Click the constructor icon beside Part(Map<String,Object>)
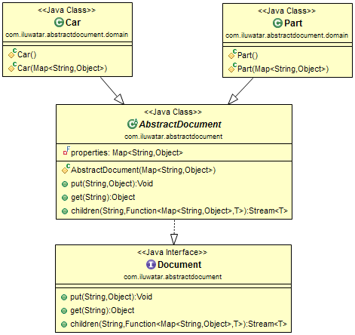The image size is (355, 335). pos(232,68)
